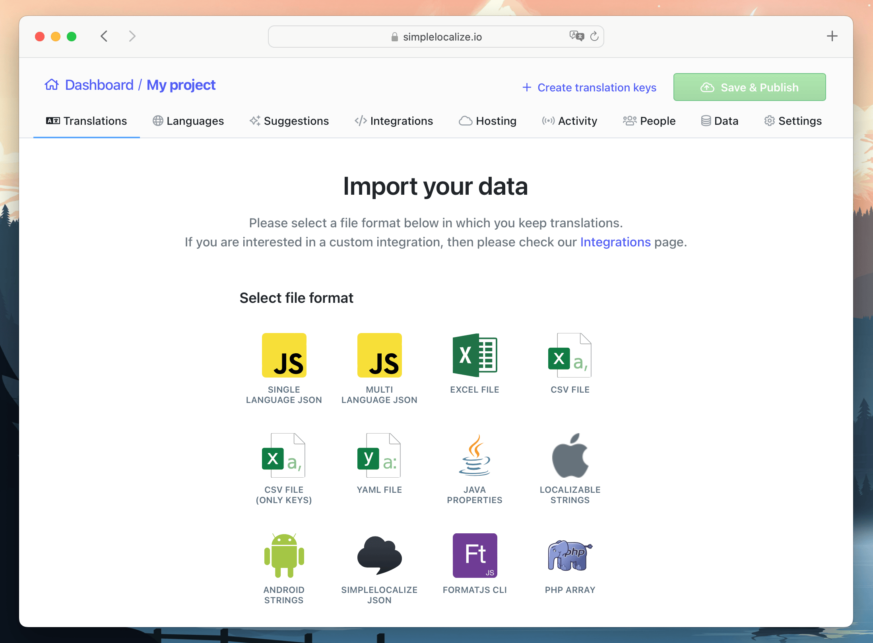Screen dimensions: 873x643
Task: Pick the YAML File format icon
Action: point(379,455)
